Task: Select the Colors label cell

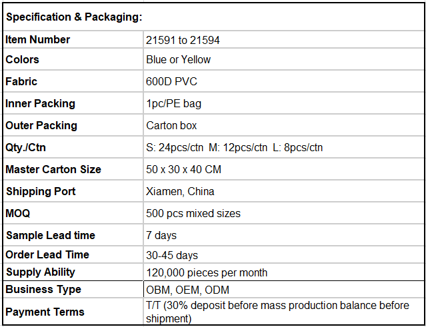Action: pos(23,60)
